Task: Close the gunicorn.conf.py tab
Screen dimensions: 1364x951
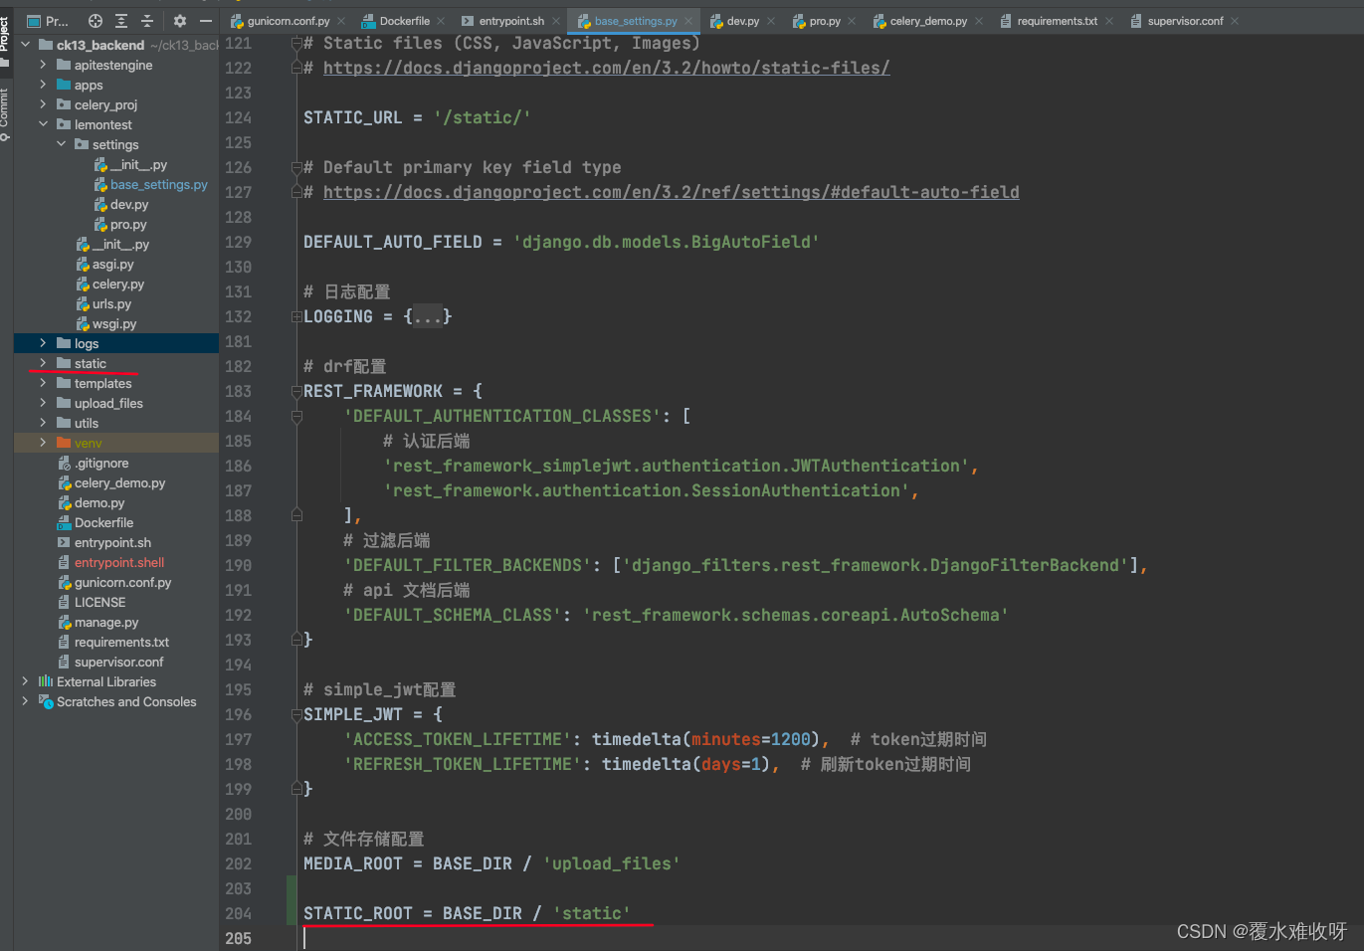Action: click(341, 21)
